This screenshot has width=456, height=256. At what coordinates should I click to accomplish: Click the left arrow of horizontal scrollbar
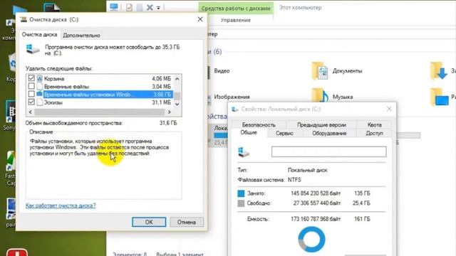point(31,112)
